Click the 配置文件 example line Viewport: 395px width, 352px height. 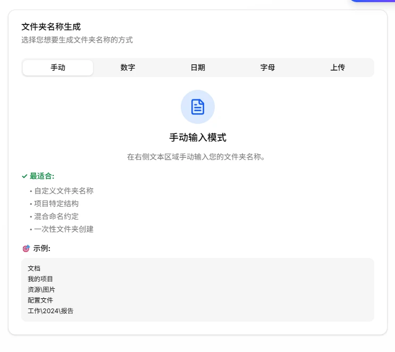pyautogui.click(x=40, y=300)
